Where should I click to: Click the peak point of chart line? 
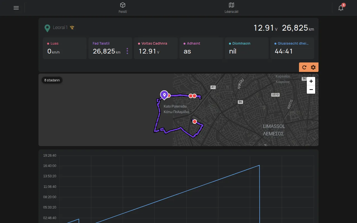click(259, 165)
